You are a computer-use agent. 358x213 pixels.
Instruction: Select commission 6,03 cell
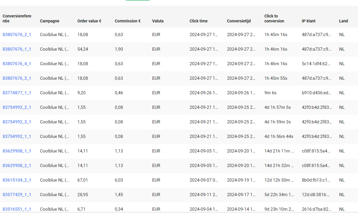[119, 180]
